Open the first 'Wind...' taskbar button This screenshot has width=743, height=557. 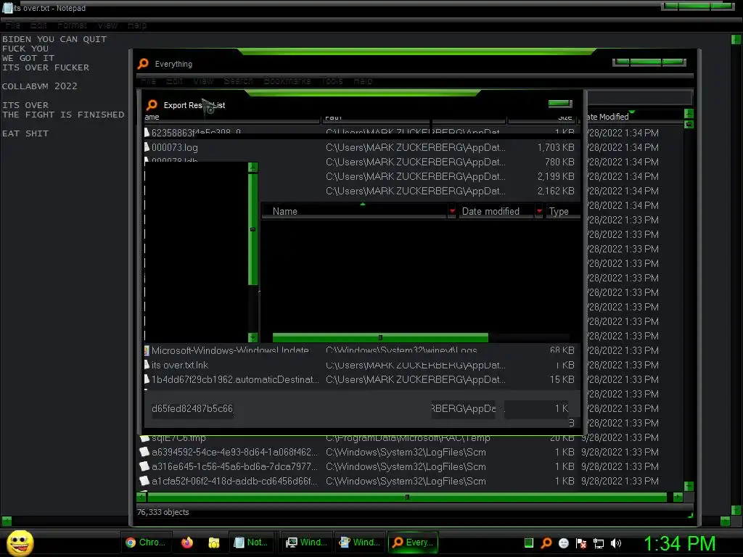pos(306,542)
